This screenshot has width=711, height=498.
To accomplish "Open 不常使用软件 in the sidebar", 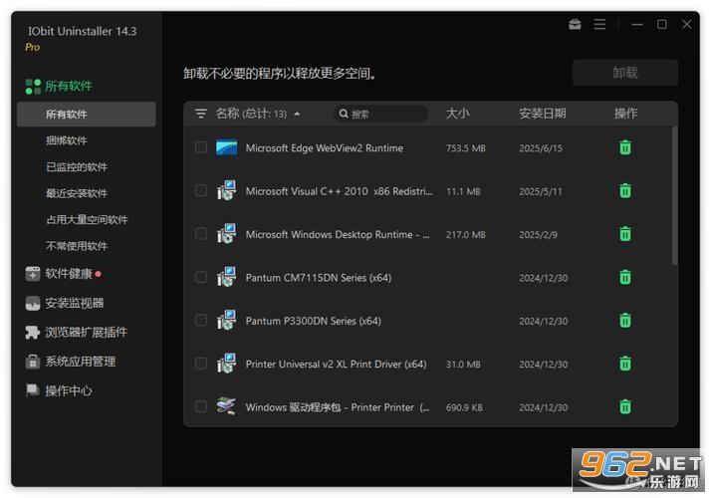I will (77, 246).
